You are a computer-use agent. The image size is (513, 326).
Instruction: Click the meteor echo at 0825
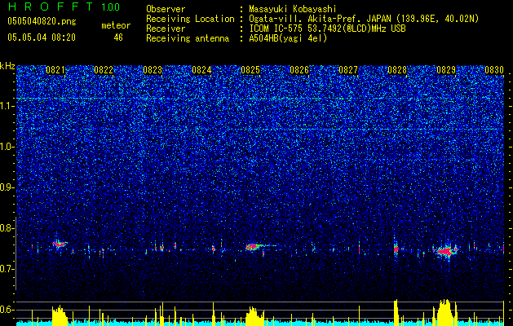point(254,247)
